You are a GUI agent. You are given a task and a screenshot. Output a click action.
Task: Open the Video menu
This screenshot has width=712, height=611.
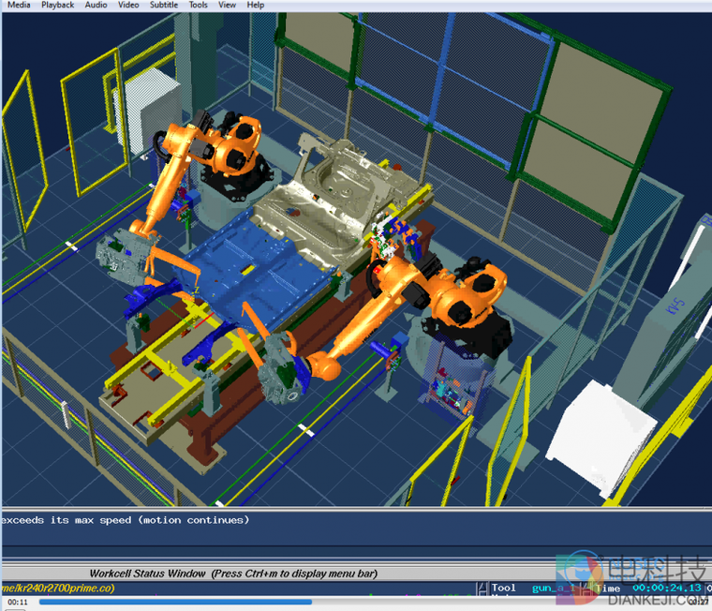128,5
